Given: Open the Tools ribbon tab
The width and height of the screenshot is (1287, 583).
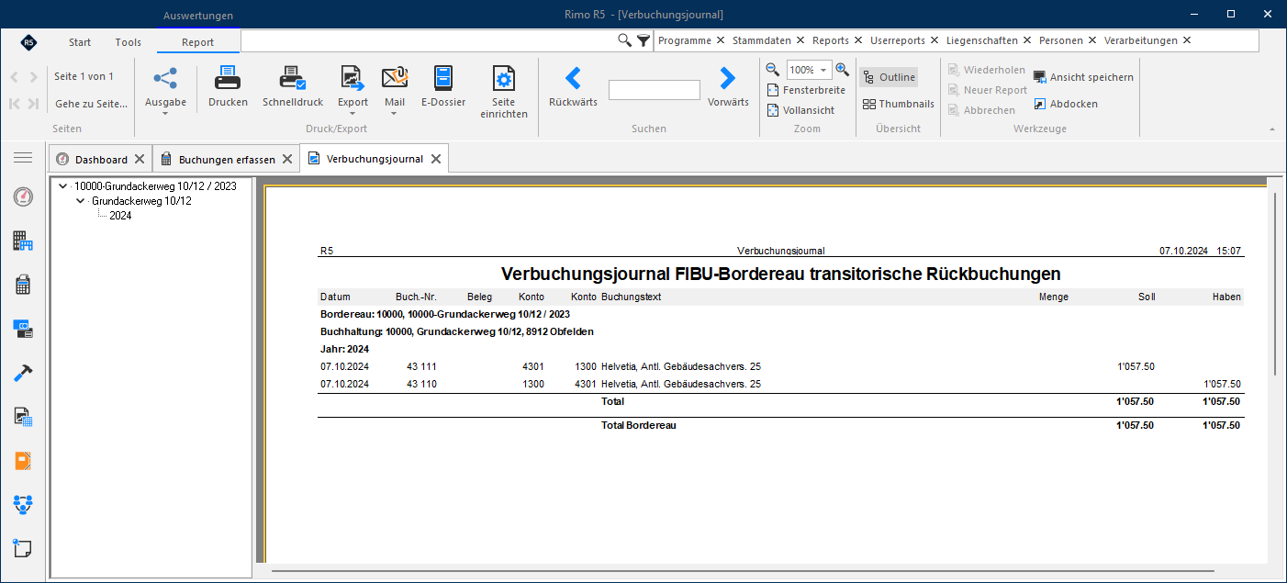Looking at the screenshot, I should [x=129, y=42].
